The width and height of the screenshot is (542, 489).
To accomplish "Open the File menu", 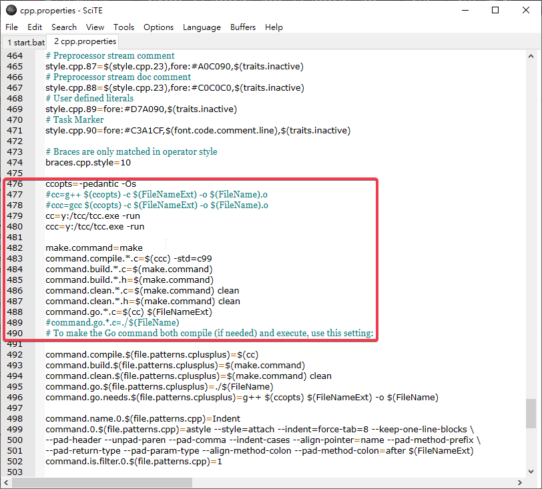I will [x=12, y=27].
